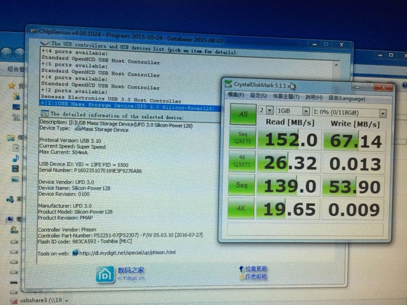Click CrystalDiskMark empty status text field
The height and width of the screenshot is (305, 407).
pyautogui.click(x=305, y=229)
